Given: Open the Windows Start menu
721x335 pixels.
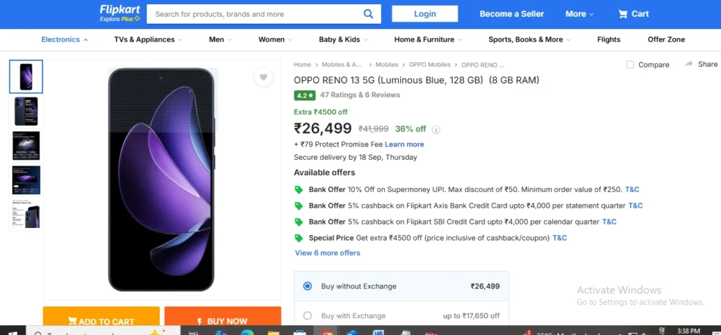Looking at the screenshot, I should click(12, 329).
